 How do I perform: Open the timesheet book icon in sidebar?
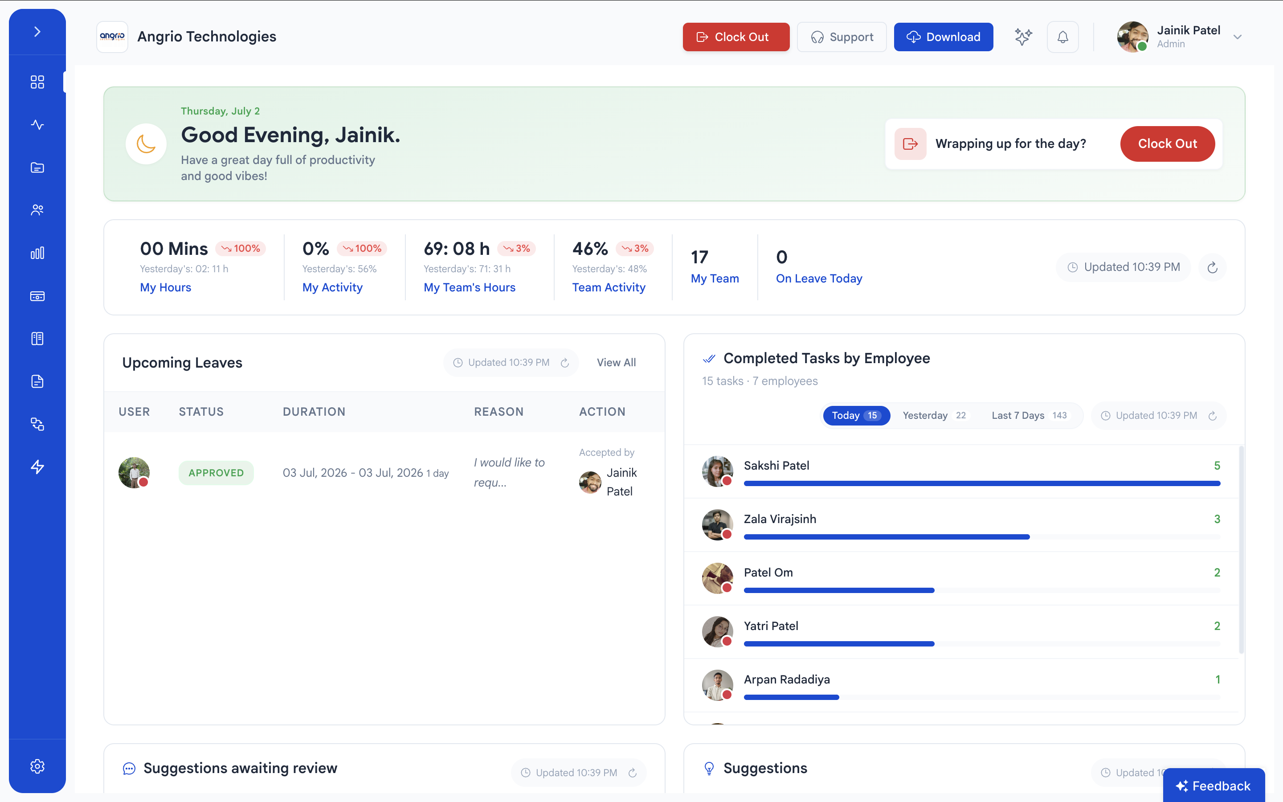pos(37,339)
